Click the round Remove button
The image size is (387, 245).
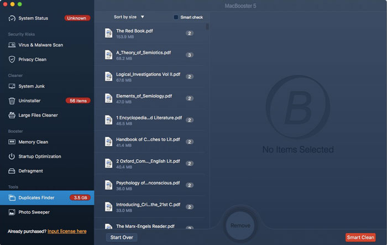pyautogui.click(x=240, y=226)
